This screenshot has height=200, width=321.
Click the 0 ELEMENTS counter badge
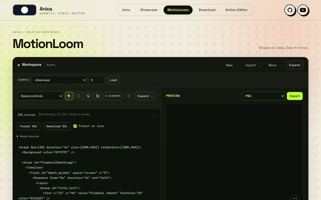point(113,96)
